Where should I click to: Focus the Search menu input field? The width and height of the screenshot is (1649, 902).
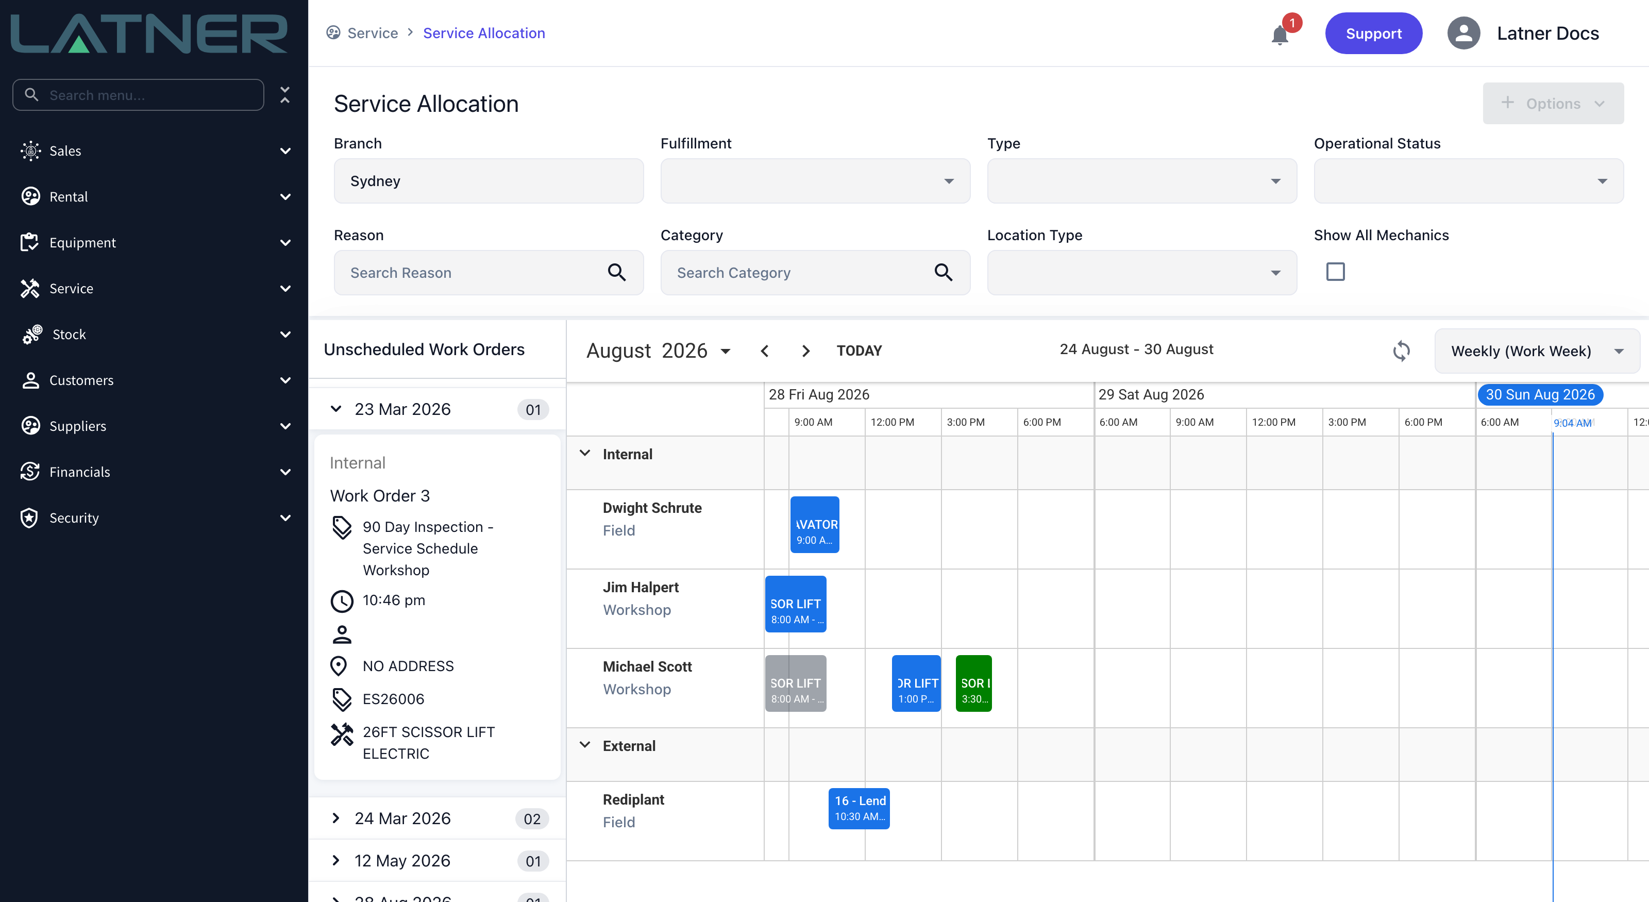138,95
